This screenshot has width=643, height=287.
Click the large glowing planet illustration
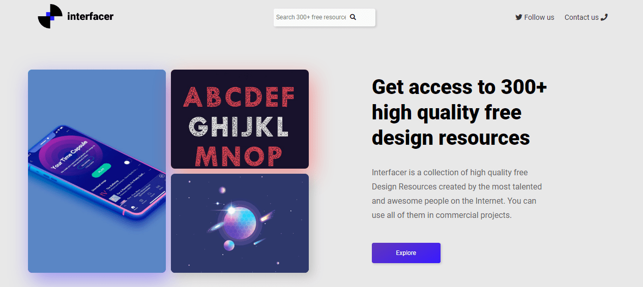236,221
